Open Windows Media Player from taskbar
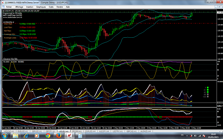The width and height of the screenshot is (223, 139). [37, 136]
